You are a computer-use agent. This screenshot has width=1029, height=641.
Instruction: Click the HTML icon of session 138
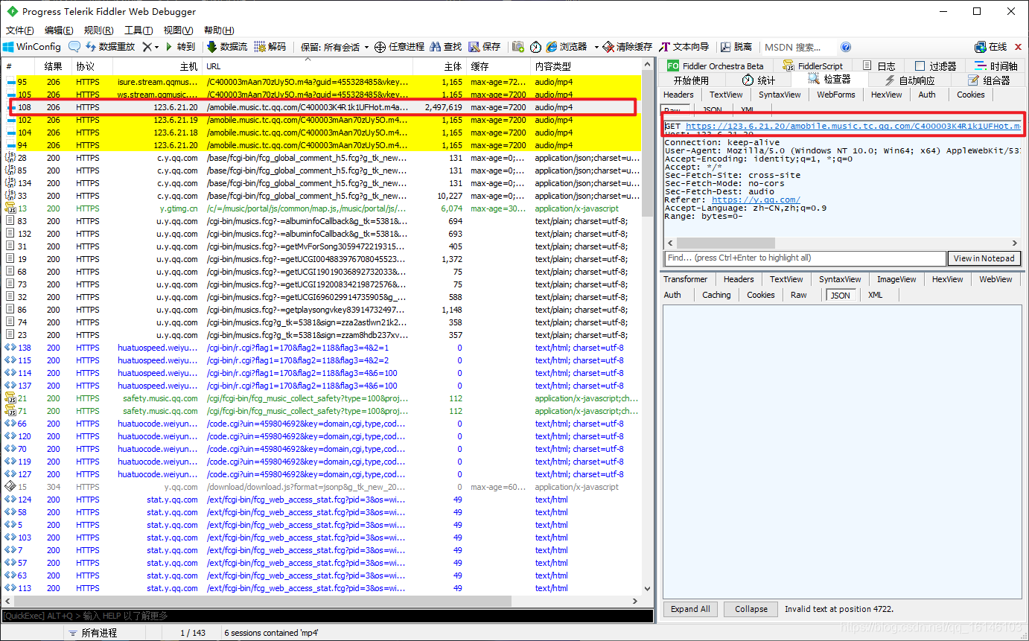(x=10, y=348)
